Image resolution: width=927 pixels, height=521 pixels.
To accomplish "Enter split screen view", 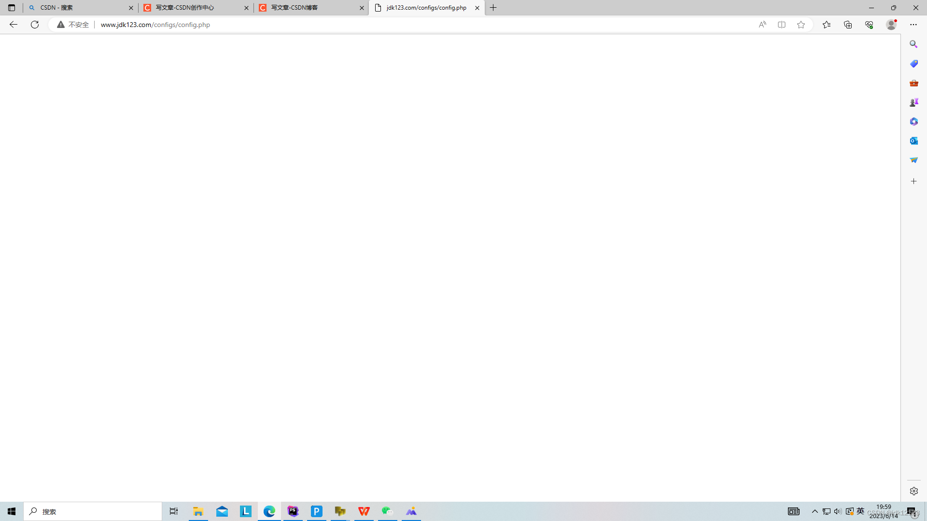I will click(782, 25).
